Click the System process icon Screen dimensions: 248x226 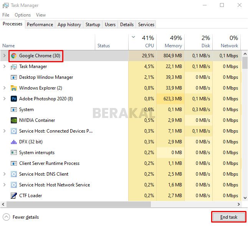pos(14,110)
